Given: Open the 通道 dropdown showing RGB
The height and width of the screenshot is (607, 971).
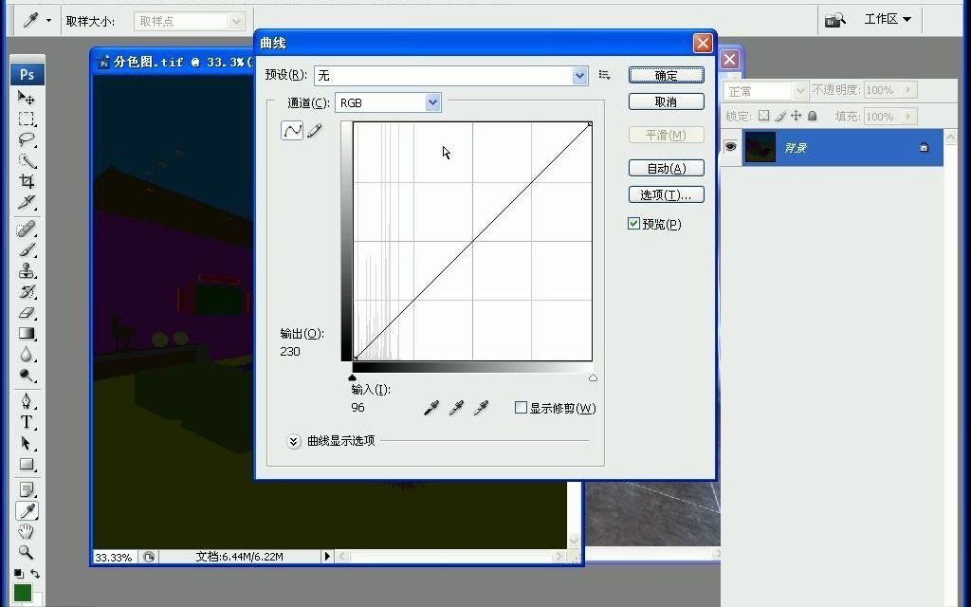Looking at the screenshot, I should click(x=432, y=102).
